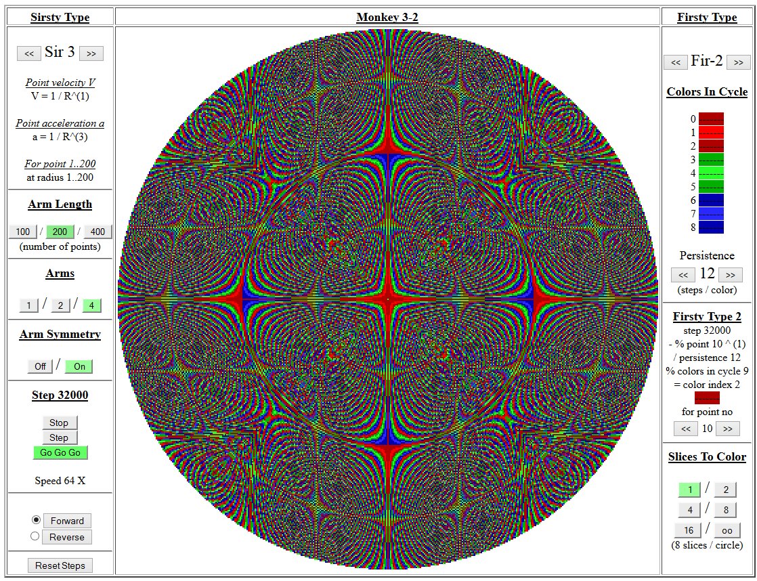Set arm length to 100 points
The width and height of the screenshot is (757, 581).
[x=23, y=232]
